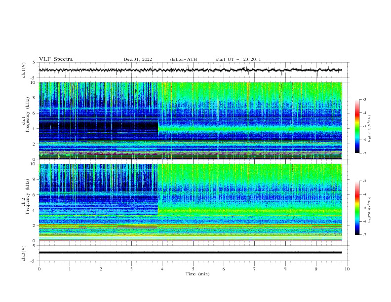Click the '5' tick on the time axis

[x=193, y=269]
